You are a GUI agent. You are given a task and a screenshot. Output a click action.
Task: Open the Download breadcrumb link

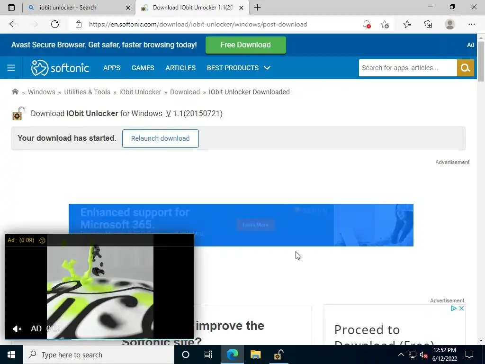[x=185, y=92]
